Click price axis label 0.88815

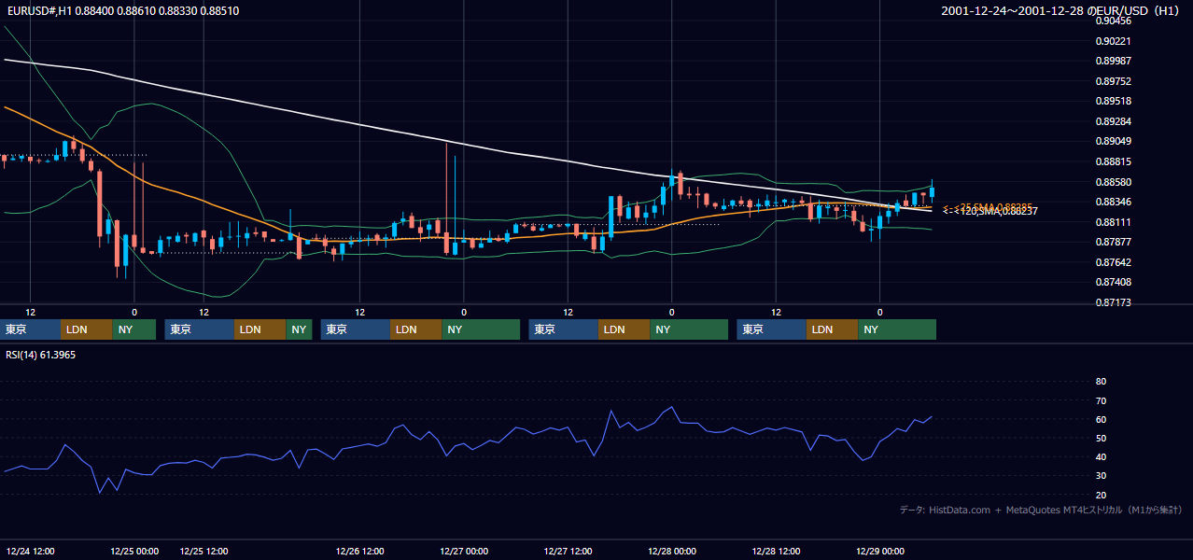pyautogui.click(x=1114, y=161)
